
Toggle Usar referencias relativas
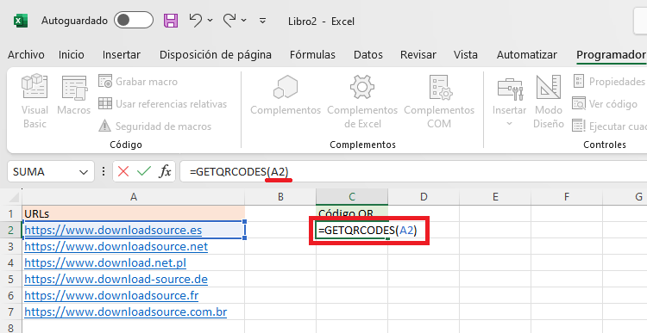(162, 104)
